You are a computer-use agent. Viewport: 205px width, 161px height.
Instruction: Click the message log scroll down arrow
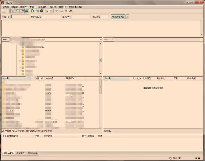click(202, 35)
